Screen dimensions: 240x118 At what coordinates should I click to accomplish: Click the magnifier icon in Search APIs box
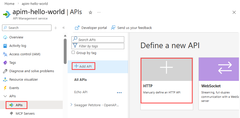pos(75,39)
